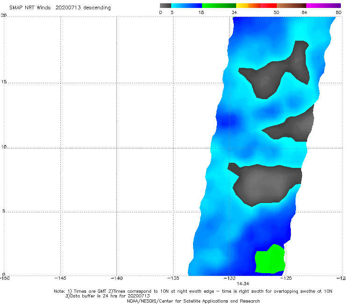Click the latitude label '5'

click(4, 210)
